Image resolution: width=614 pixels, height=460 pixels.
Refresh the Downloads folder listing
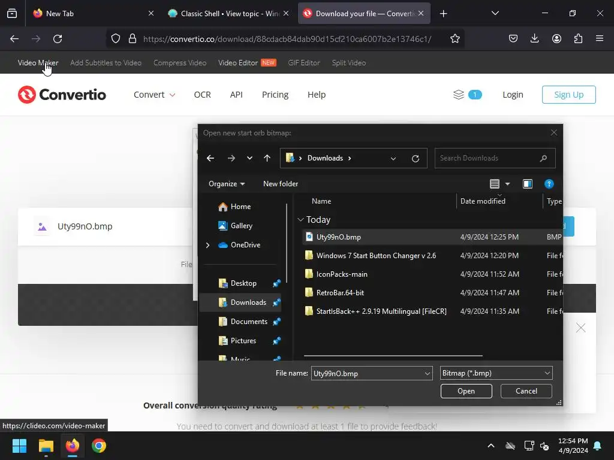(x=416, y=158)
